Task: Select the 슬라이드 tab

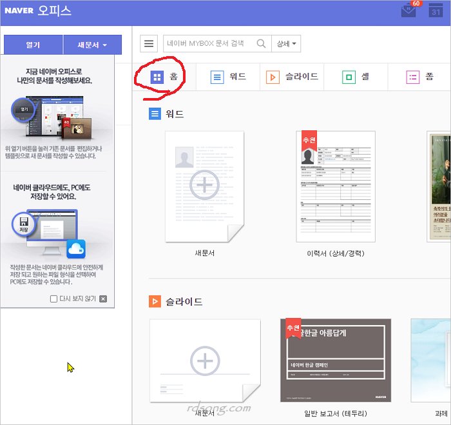Action: (x=292, y=77)
